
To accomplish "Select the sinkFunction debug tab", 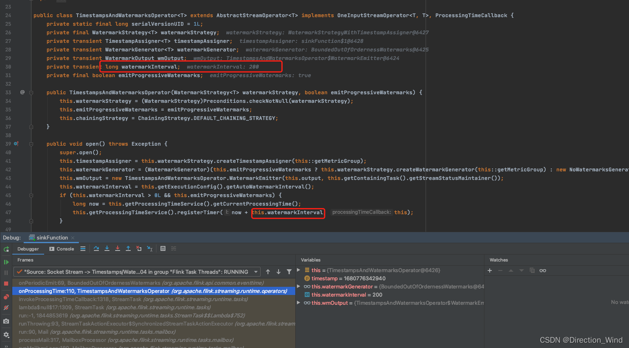I will coord(49,237).
